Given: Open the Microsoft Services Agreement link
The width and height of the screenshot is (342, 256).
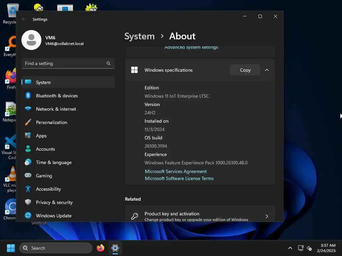Looking at the screenshot, I should click(176, 171).
